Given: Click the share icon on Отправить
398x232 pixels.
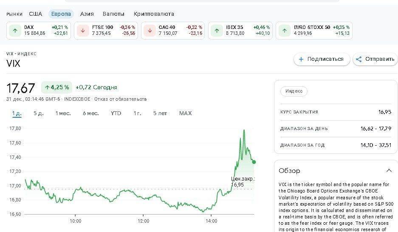Looking at the screenshot, I should pyautogui.click(x=359, y=59).
